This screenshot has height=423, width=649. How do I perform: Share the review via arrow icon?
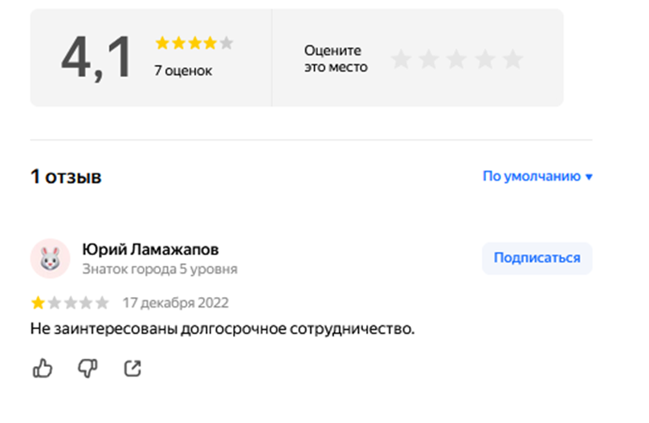click(x=133, y=368)
